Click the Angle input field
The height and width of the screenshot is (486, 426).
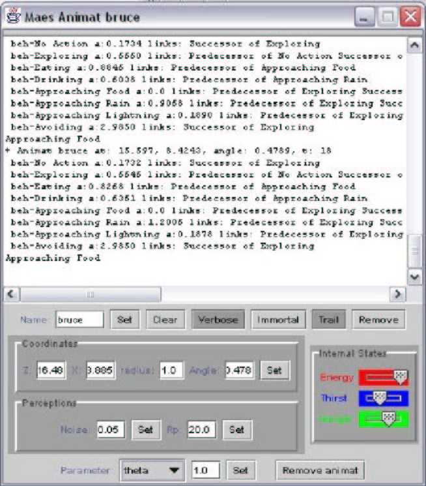239,370
